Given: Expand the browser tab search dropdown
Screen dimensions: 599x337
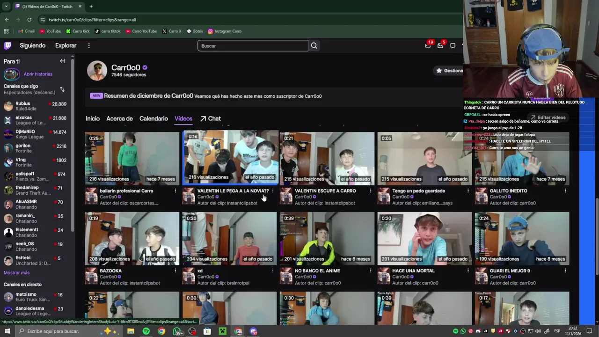Looking at the screenshot, I should [6, 7].
